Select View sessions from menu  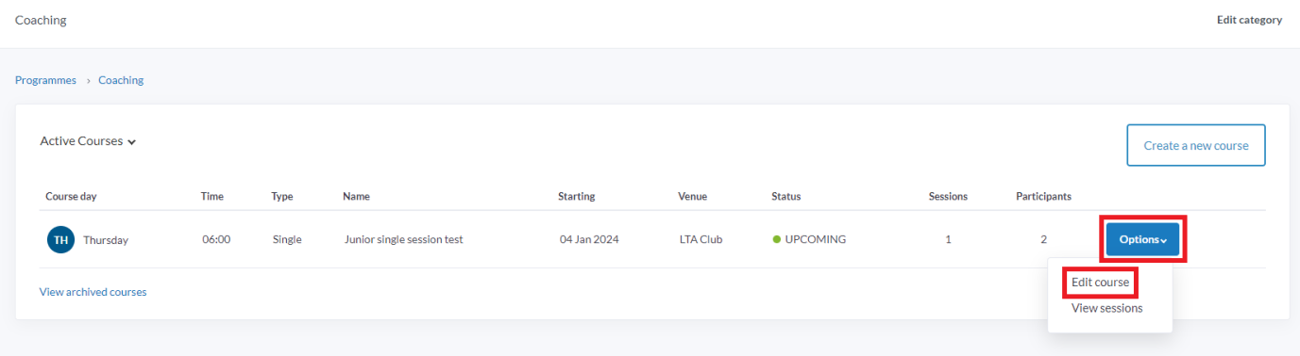click(x=1106, y=308)
